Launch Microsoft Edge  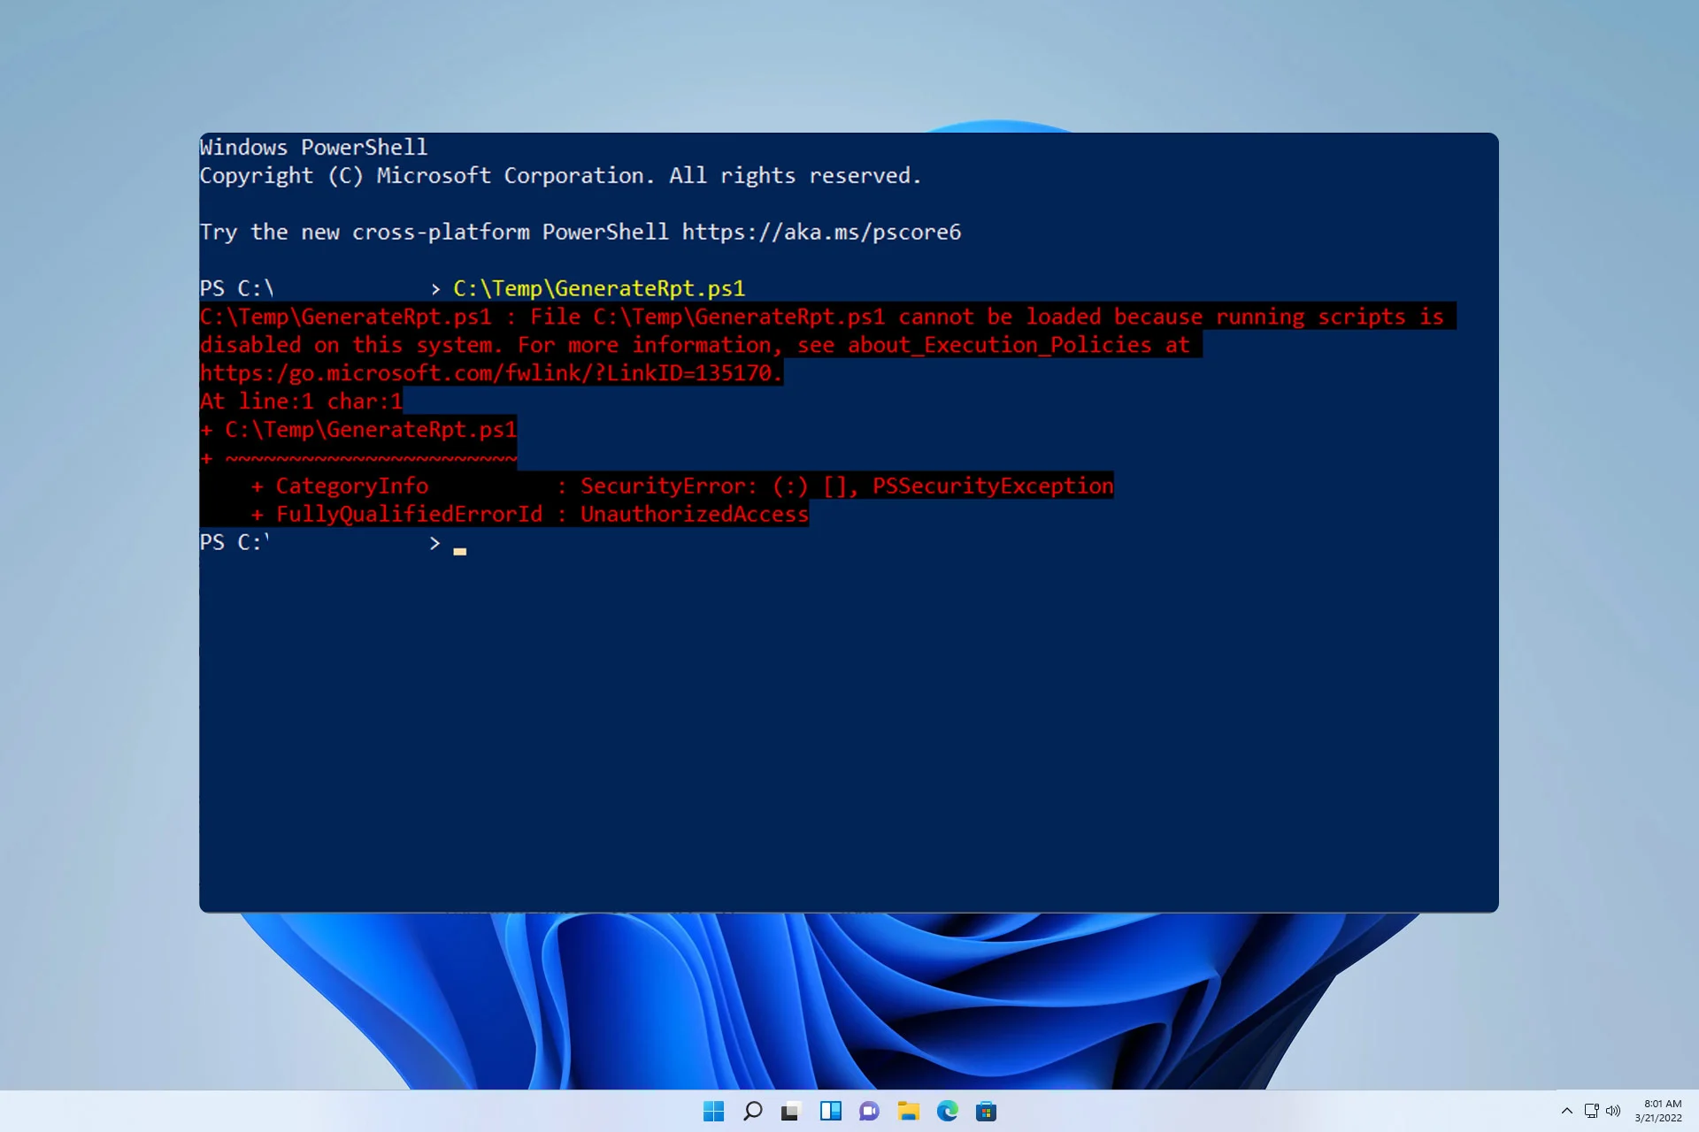click(x=948, y=1111)
